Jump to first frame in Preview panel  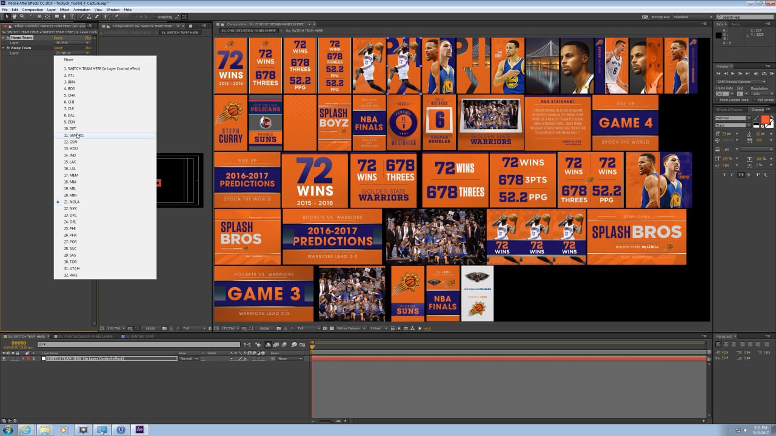click(718, 74)
